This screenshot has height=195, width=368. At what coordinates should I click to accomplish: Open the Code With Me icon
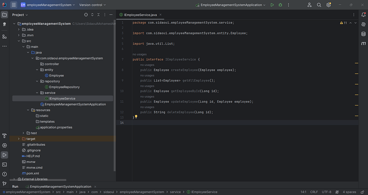tap(309, 5)
